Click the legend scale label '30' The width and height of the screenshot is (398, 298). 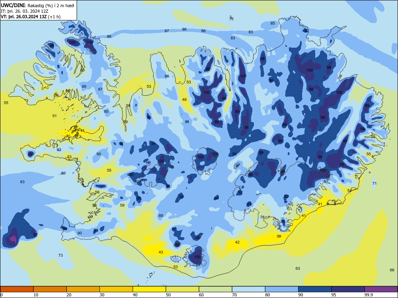[102, 295]
